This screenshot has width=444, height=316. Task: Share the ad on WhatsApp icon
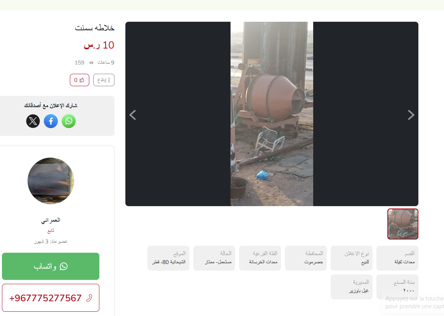[69, 121]
